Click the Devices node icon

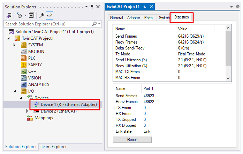pos(30,97)
